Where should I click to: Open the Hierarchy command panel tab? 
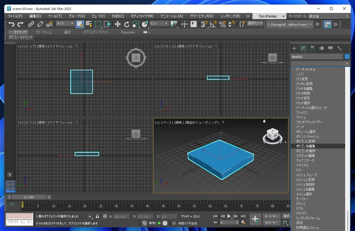312,48
